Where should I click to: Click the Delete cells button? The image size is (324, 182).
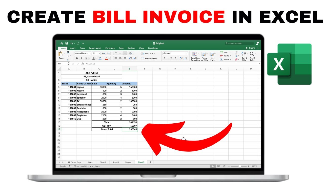coord(225,56)
